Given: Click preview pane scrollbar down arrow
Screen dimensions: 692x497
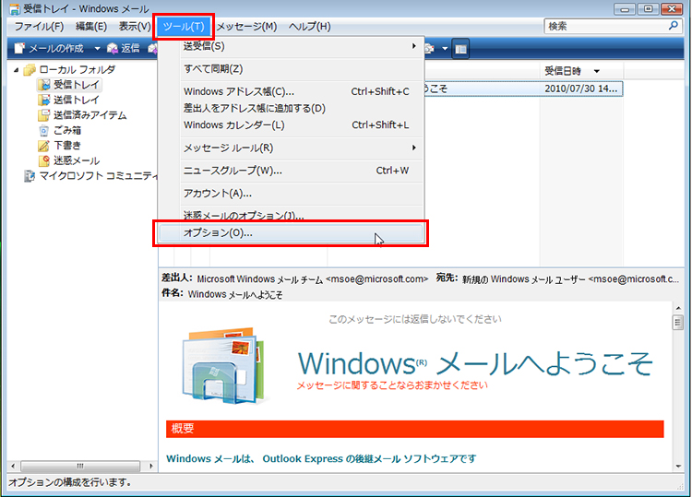Looking at the screenshot, I should [678, 467].
